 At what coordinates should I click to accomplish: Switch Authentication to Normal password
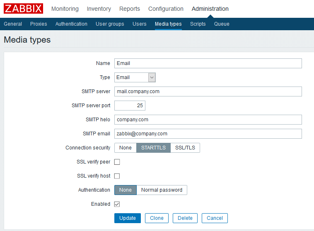tap(162, 190)
